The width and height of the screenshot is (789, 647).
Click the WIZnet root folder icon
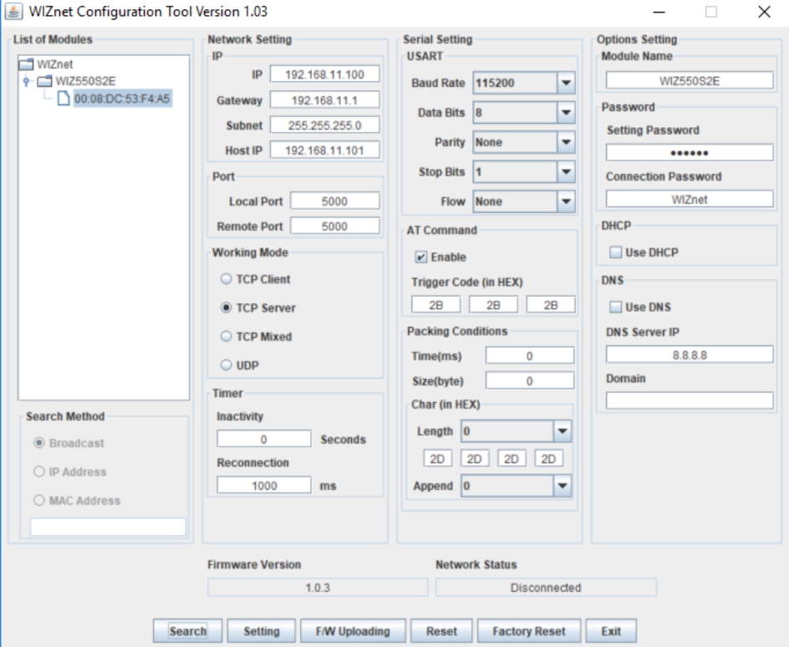[27, 64]
